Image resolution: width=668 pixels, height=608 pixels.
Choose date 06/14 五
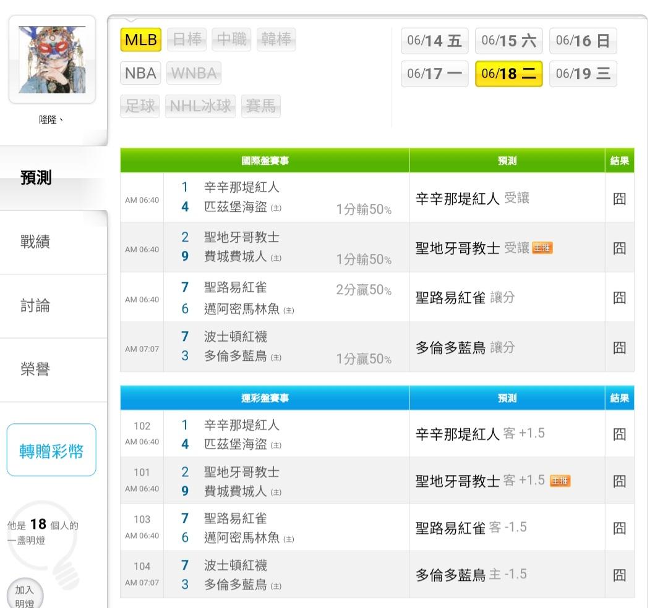[435, 41]
